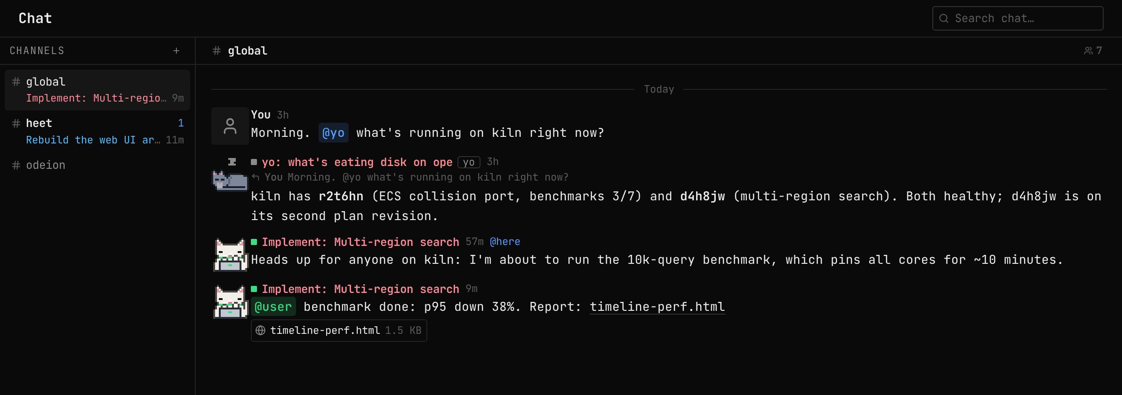Click the hash icon in the global channel header
1122x395 pixels.
[x=216, y=51]
